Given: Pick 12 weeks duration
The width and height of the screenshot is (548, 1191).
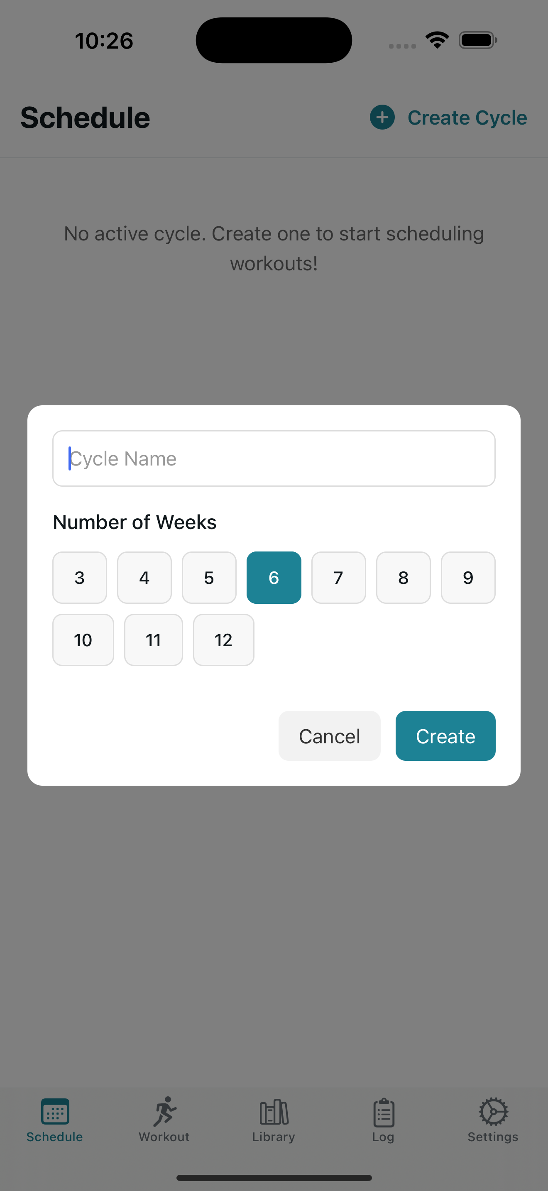Looking at the screenshot, I should coord(224,640).
